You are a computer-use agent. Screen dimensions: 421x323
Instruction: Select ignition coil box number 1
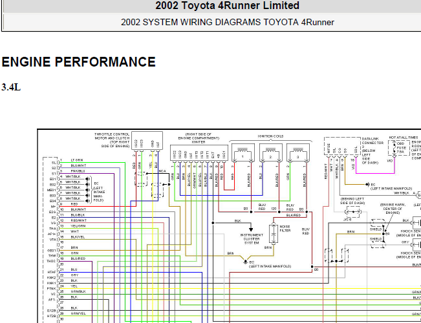[243, 152]
